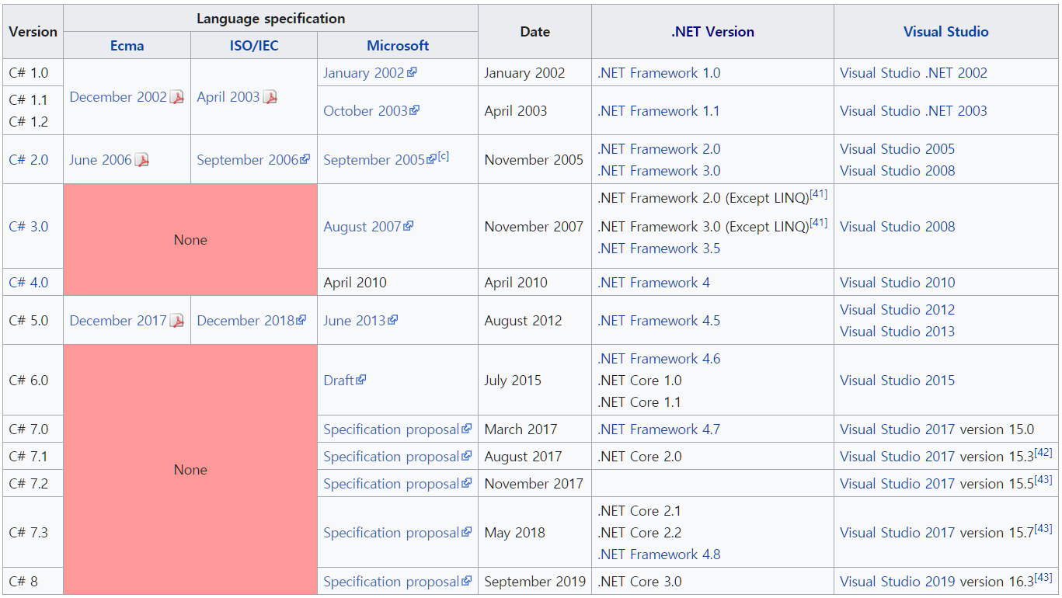Open the Visual Studio .NET 2003 link

point(914,111)
